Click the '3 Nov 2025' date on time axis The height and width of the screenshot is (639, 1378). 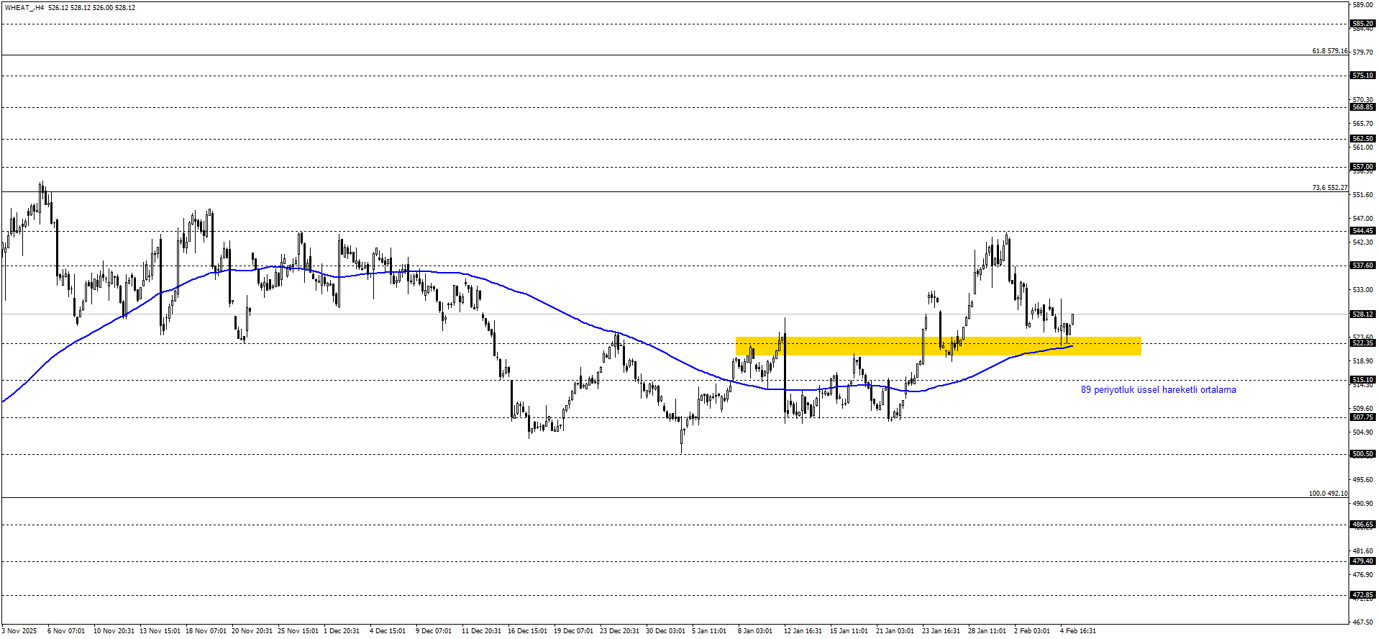[19, 631]
